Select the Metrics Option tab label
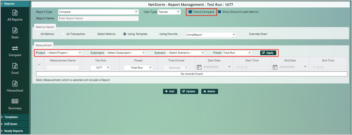Screen dimensions: 352x135 pyautogui.click(x=45, y=27)
